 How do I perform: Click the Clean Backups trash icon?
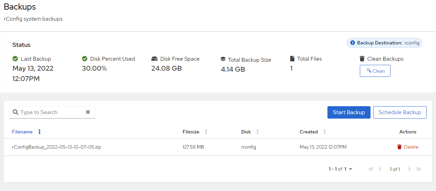(362, 59)
